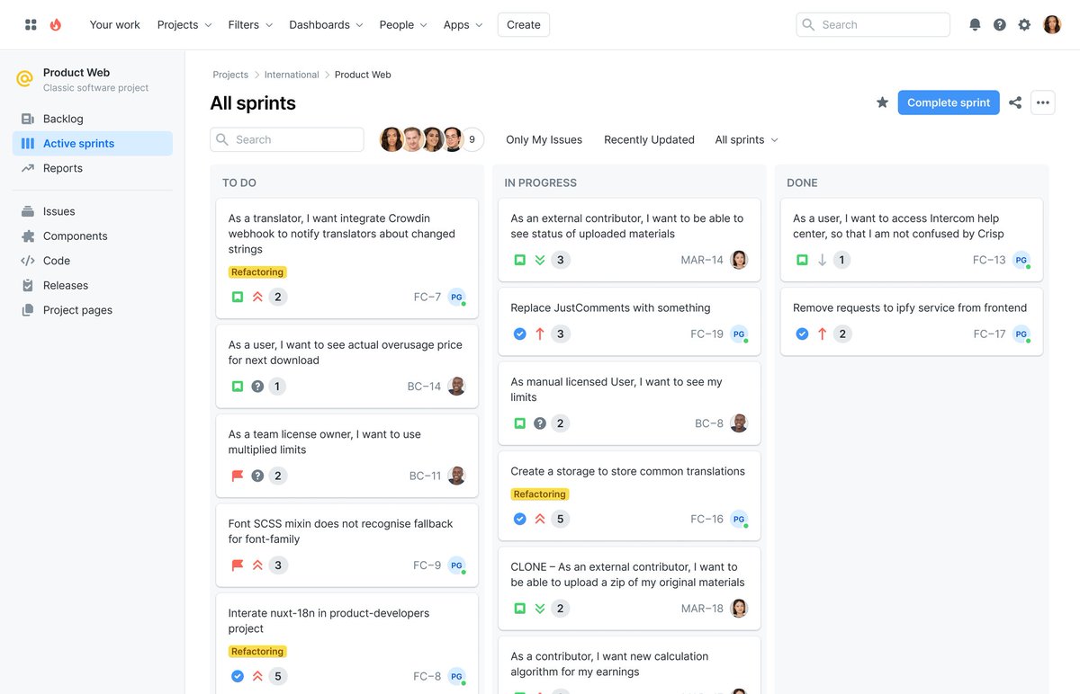Expand the People menu
This screenshot has height=694, width=1080.
click(x=403, y=25)
